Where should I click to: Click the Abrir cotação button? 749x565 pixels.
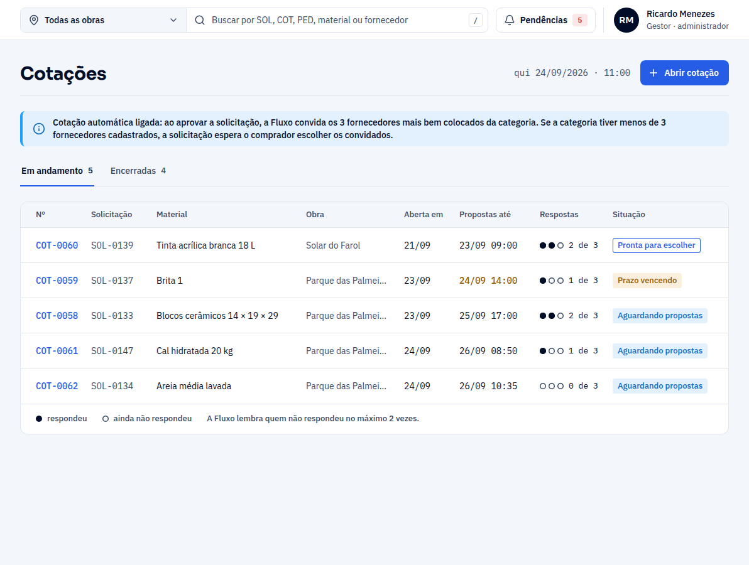coord(684,73)
